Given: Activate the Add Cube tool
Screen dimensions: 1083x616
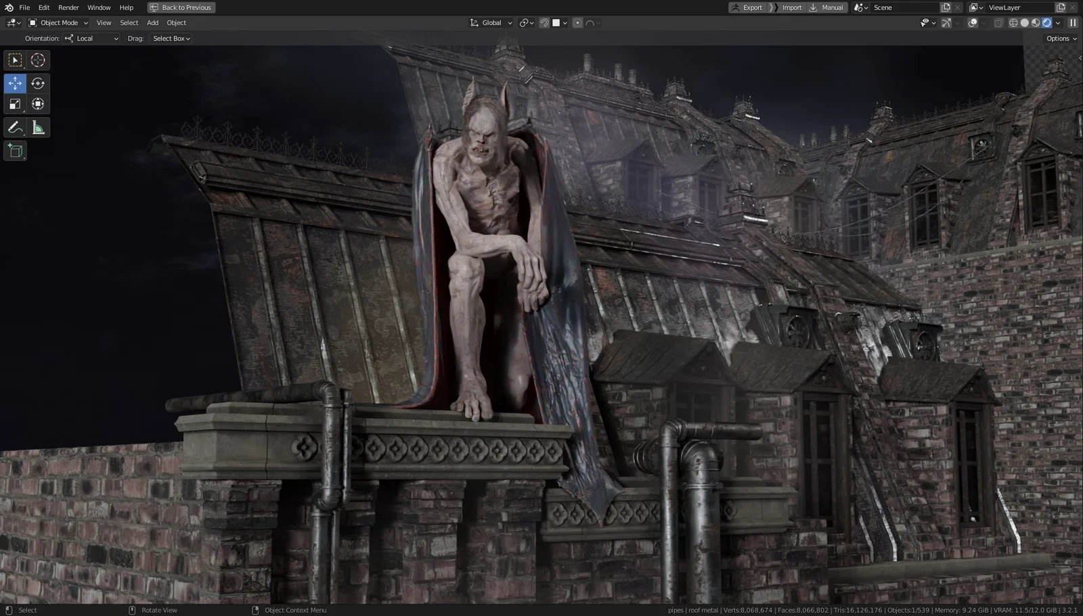Looking at the screenshot, I should pos(15,151).
